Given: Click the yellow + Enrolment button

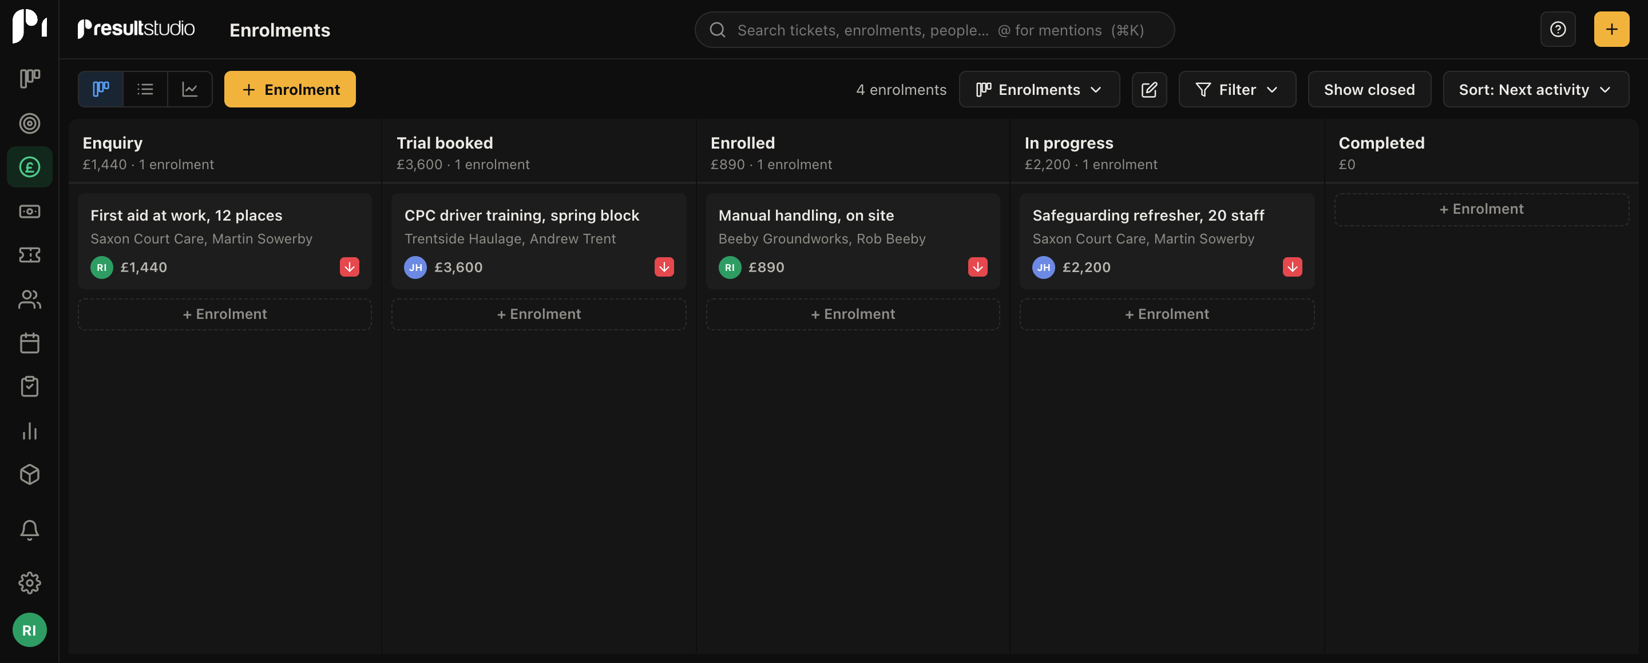Looking at the screenshot, I should (290, 89).
